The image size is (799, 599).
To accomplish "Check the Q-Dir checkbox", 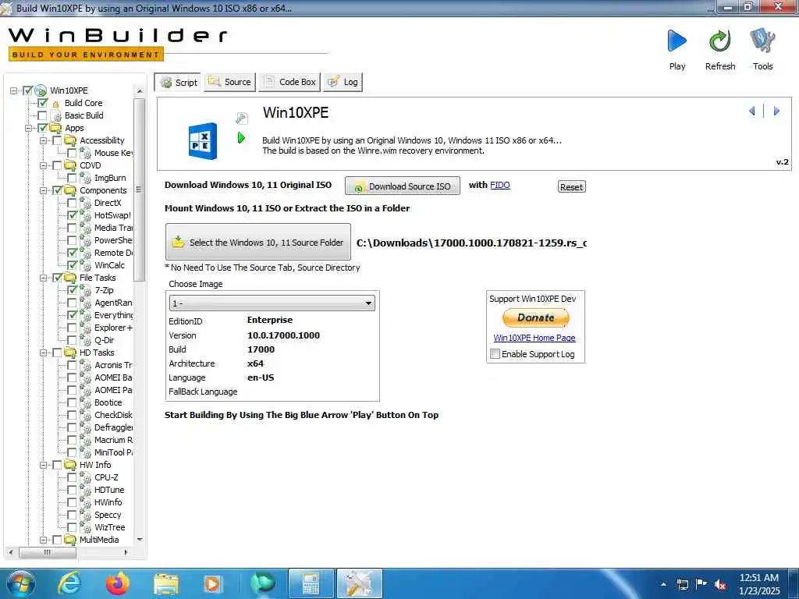I will 72,340.
